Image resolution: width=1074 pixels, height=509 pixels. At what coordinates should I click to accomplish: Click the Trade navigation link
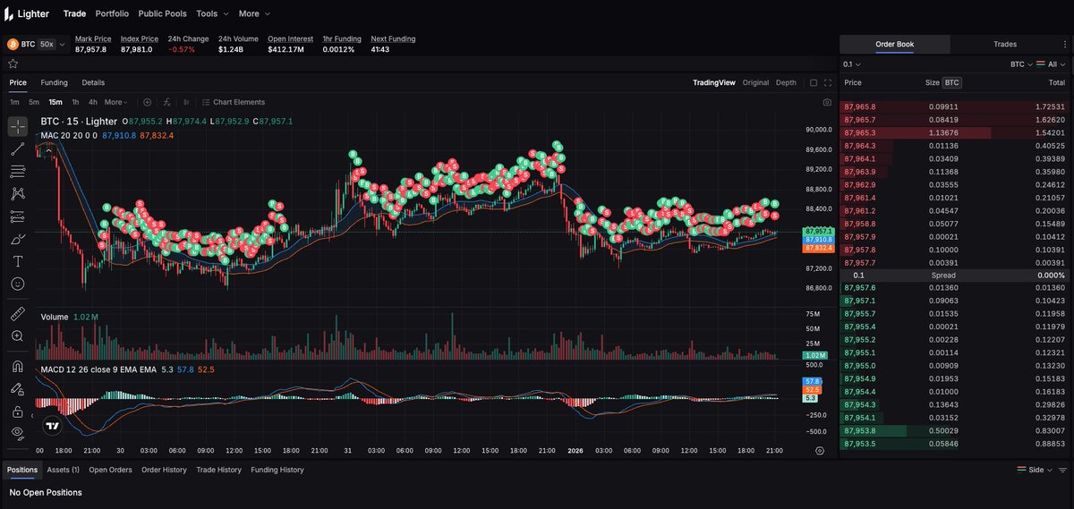click(x=74, y=13)
